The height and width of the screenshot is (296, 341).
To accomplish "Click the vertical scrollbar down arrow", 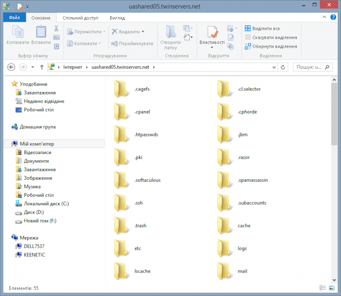I will pyautogui.click(x=334, y=279).
